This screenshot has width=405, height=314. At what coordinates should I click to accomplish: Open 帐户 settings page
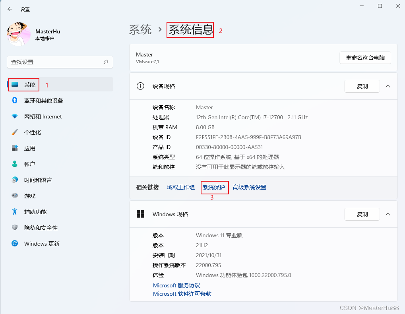tap(60, 164)
